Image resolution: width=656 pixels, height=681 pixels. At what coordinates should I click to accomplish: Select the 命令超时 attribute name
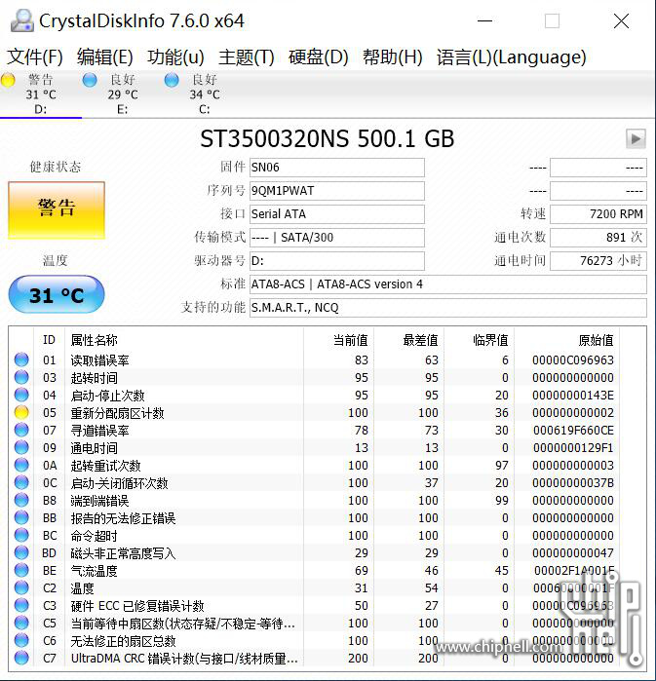pos(94,536)
